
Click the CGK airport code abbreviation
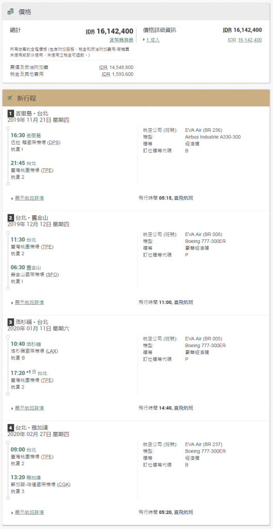64,485
